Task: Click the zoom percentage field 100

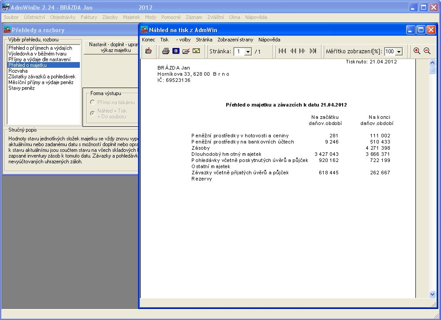Action: click(x=390, y=51)
